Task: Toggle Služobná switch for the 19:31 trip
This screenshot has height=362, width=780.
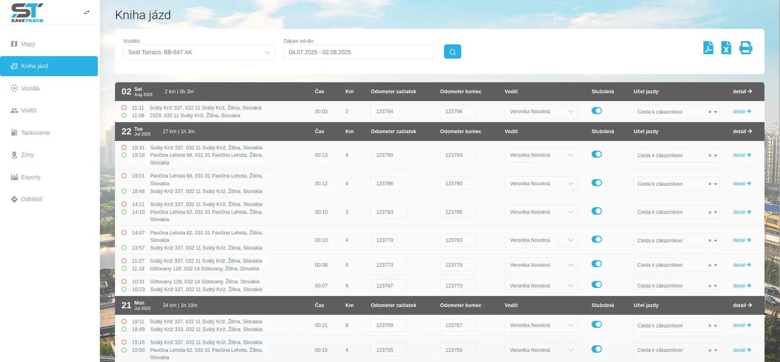Action: click(597, 154)
